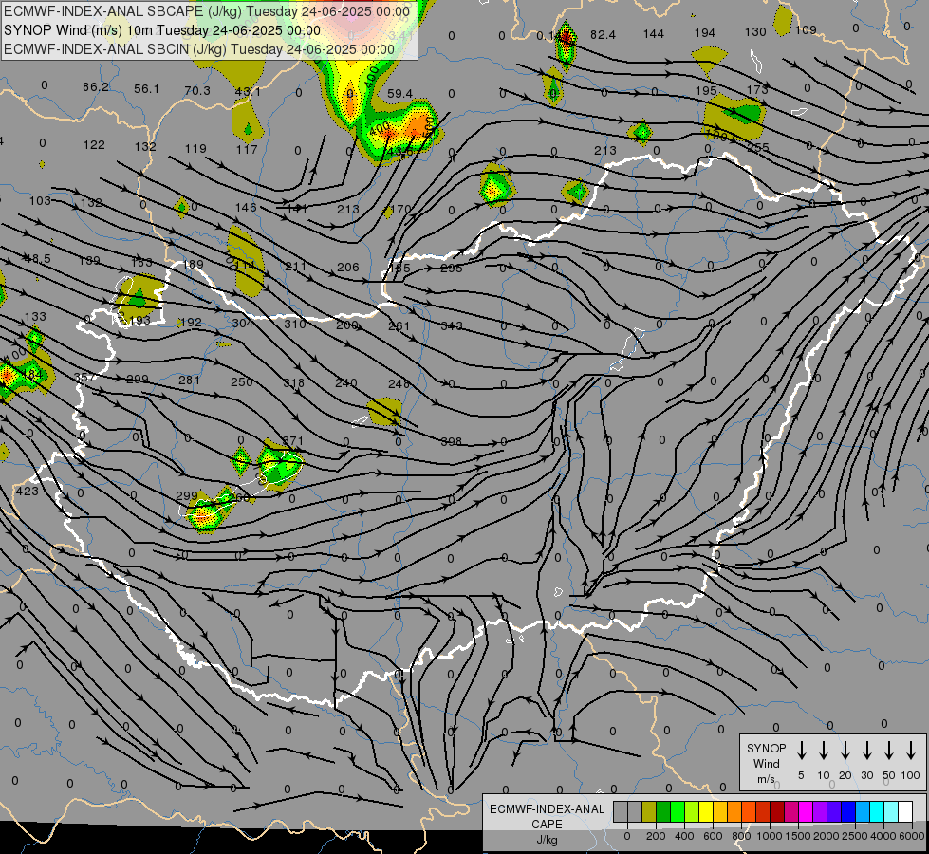This screenshot has width=929, height=854.
Task: Click the wind arrow above the 100 m/s label
Action: 911,751
